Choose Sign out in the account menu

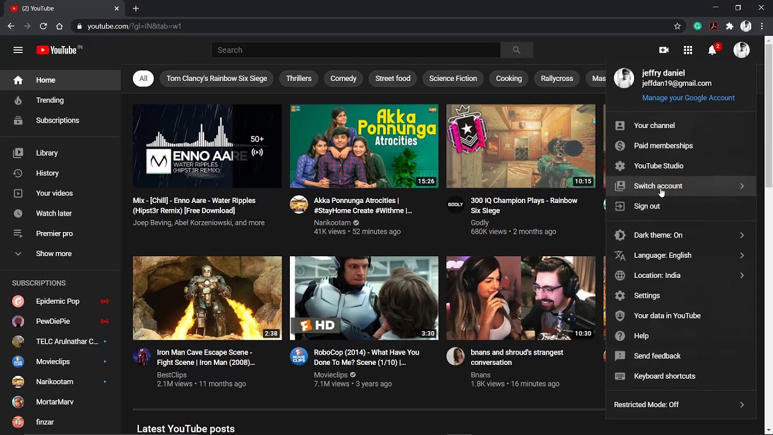[x=681, y=206]
